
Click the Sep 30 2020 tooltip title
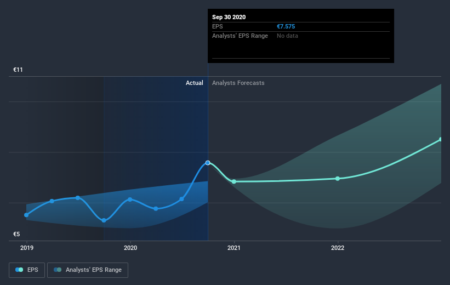pos(229,17)
